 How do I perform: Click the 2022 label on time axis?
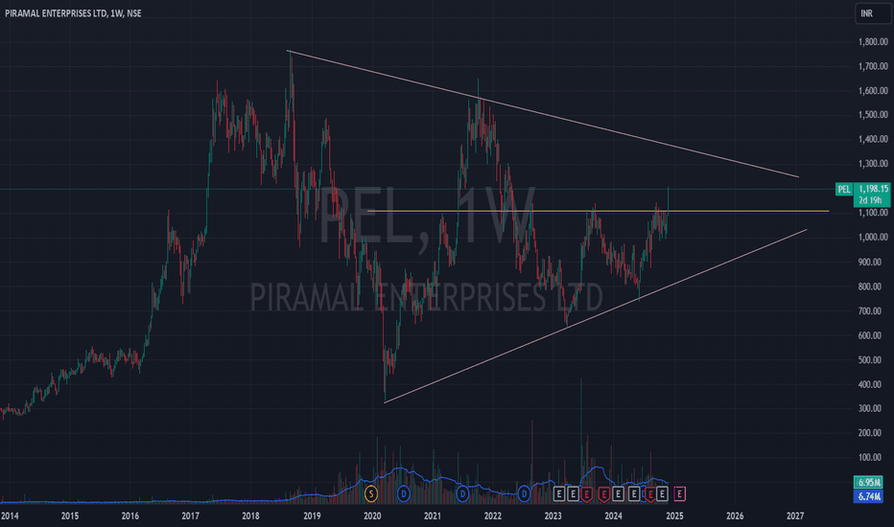493,516
